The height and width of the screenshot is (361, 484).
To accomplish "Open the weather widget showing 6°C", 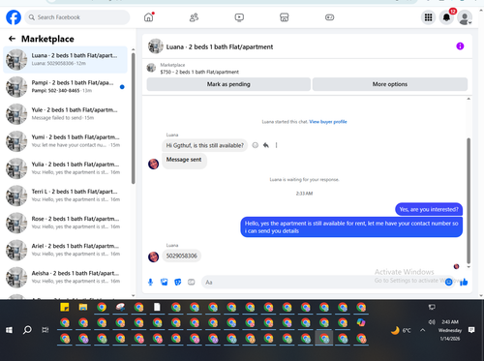I will pyautogui.click(x=401, y=330).
